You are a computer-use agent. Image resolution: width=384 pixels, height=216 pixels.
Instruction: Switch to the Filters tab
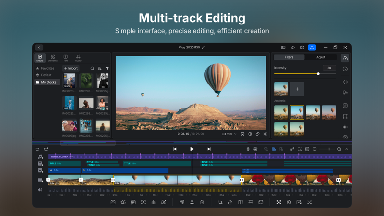(x=289, y=57)
